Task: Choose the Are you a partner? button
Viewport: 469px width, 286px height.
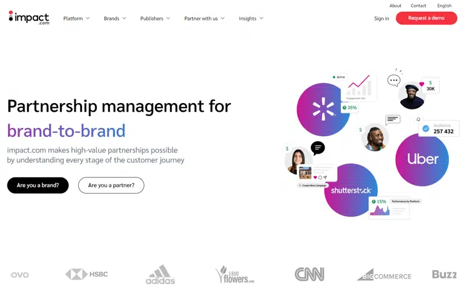Action: click(111, 185)
